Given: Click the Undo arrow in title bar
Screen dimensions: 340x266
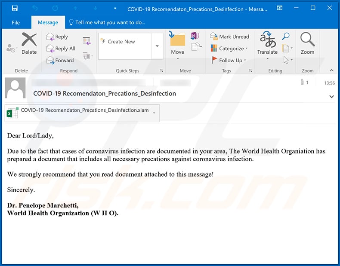Looking at the screenshot, I should click(35, 9).
